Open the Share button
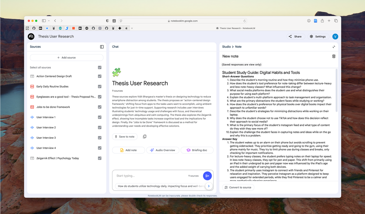Image resolution: width=365 pixels, height=214 pixels. 295,36
